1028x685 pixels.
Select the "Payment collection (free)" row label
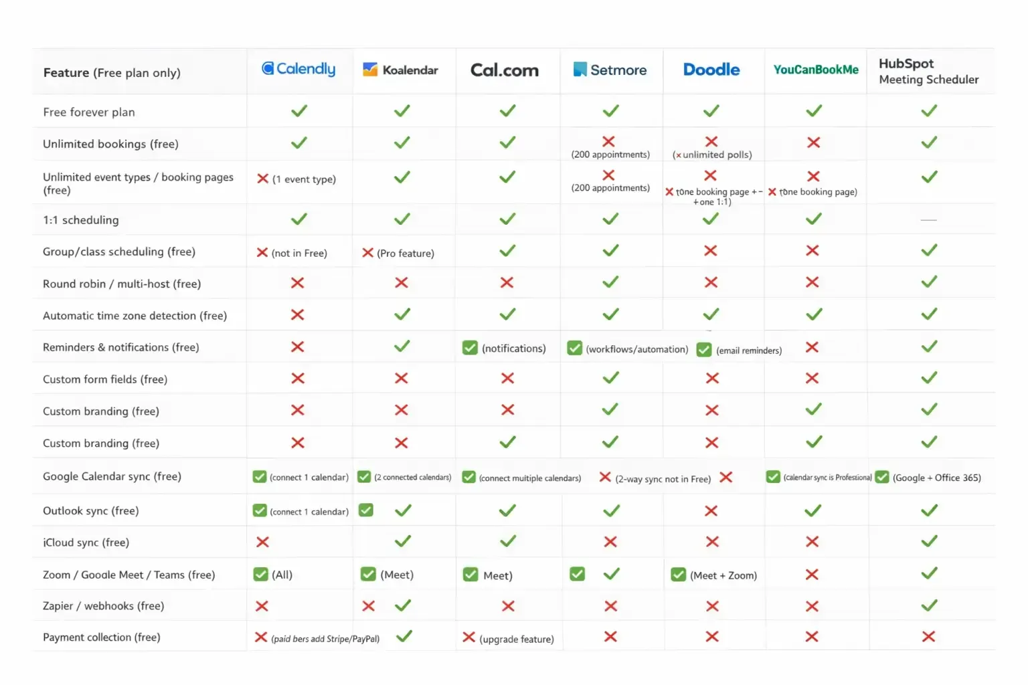coord(102,638)
